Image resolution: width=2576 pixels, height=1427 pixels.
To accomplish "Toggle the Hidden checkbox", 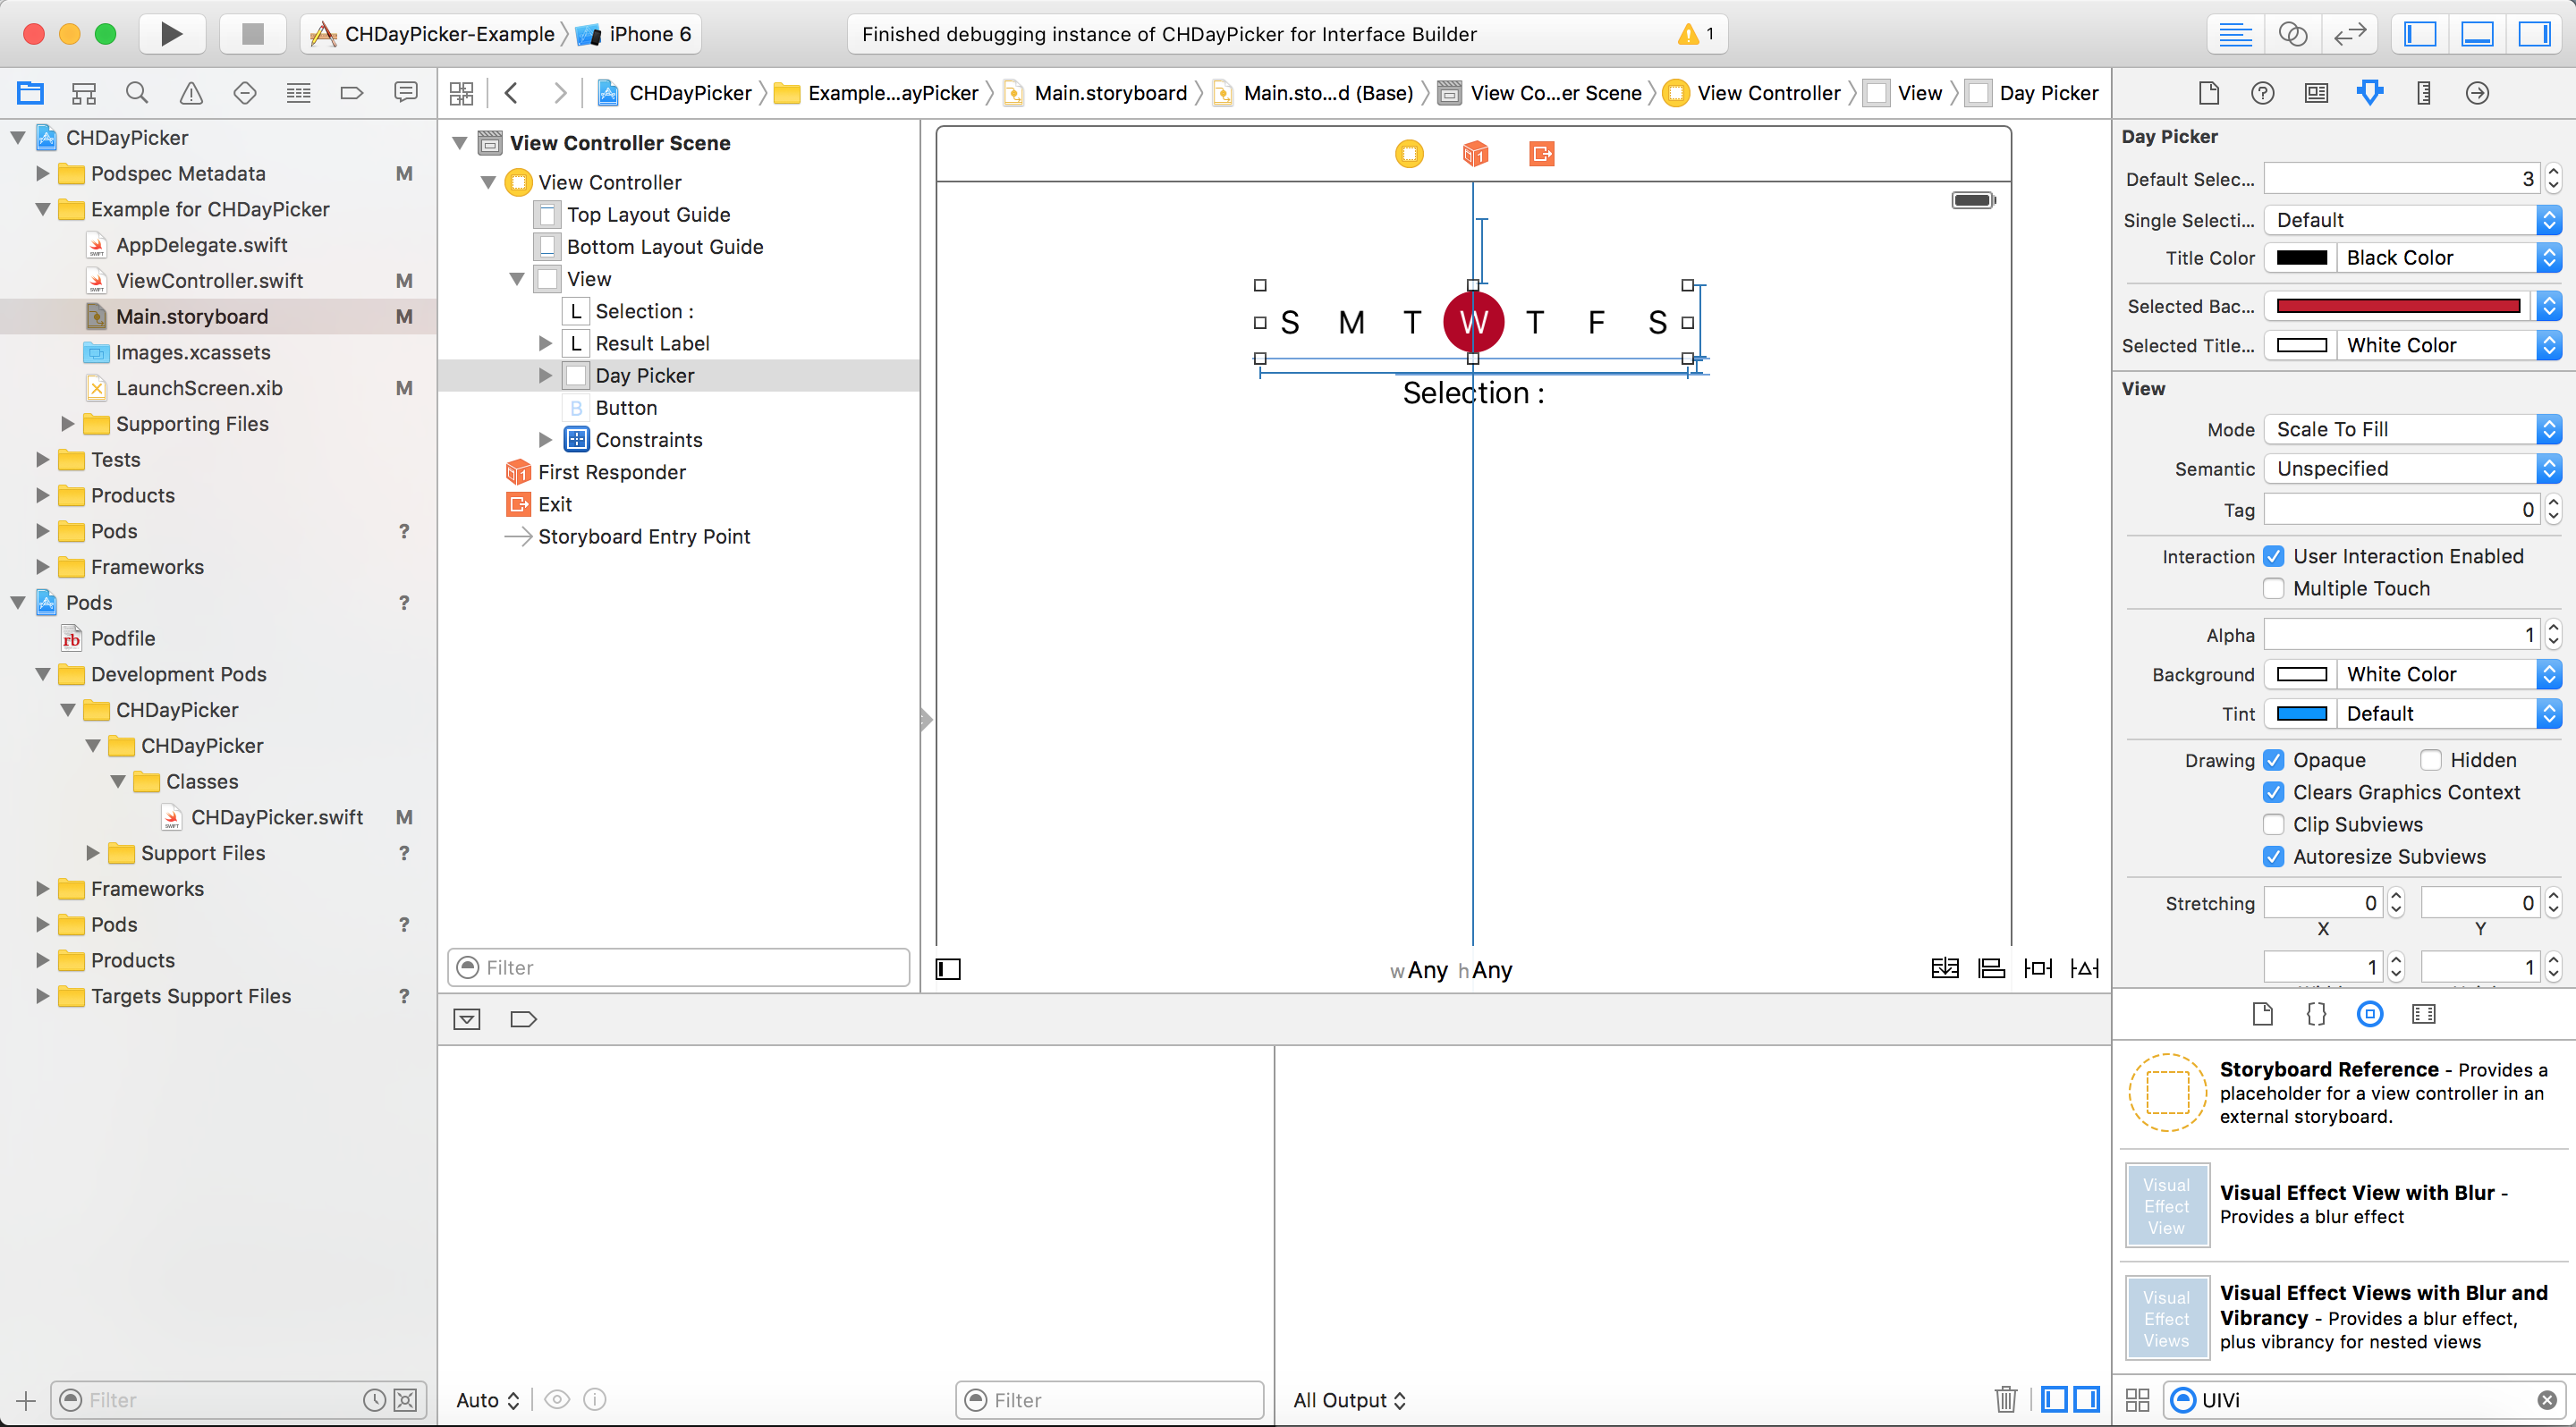I will (2431, 761).
